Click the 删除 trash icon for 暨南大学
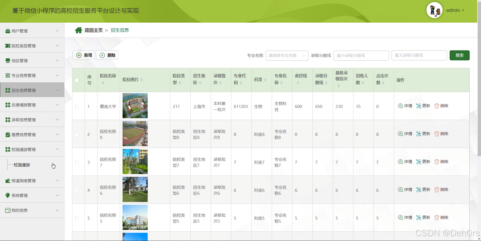481x241 pixels. 437,106
